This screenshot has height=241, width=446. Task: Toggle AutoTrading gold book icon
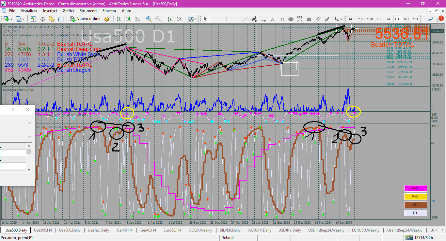pyautogui.click(x=107, y=19)
